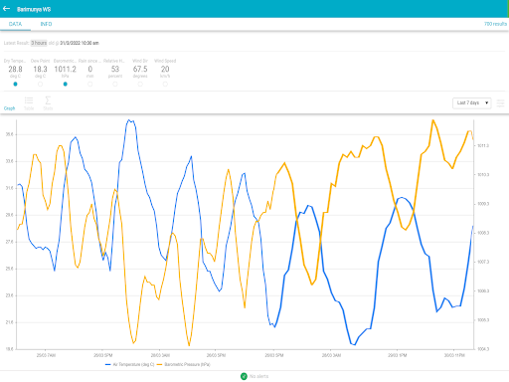
Task: Open the Stats sigma icon
Action: (48, 100)
